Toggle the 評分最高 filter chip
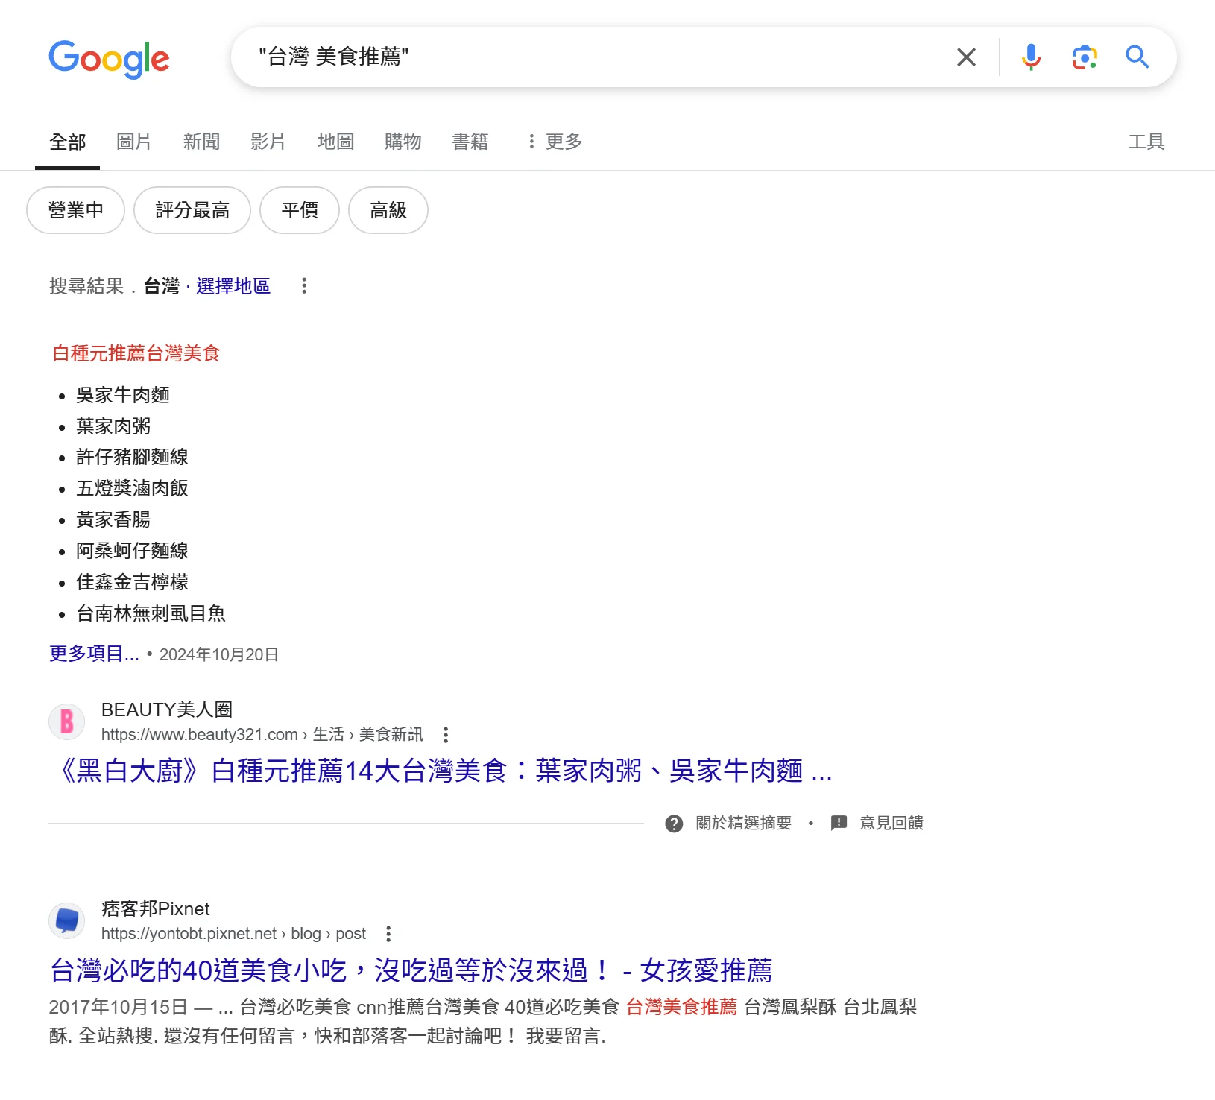The image size is (1215, 1100). [x=192, y=210]
